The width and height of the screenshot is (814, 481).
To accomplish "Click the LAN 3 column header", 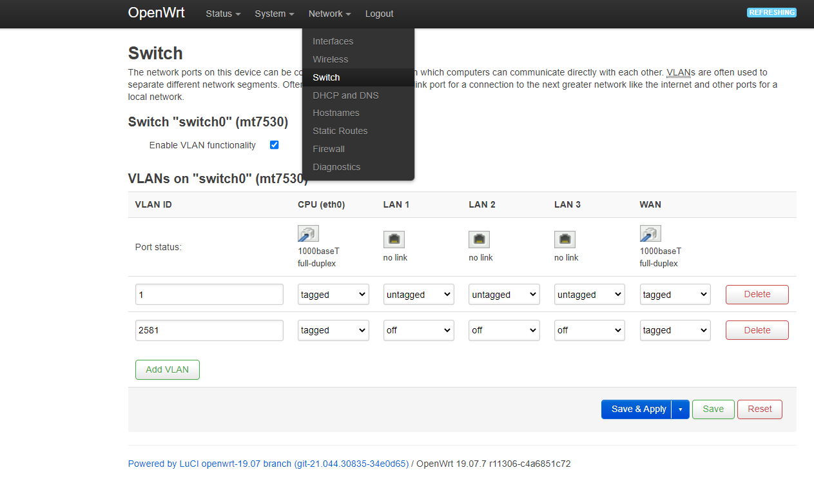I will (568, 204).
